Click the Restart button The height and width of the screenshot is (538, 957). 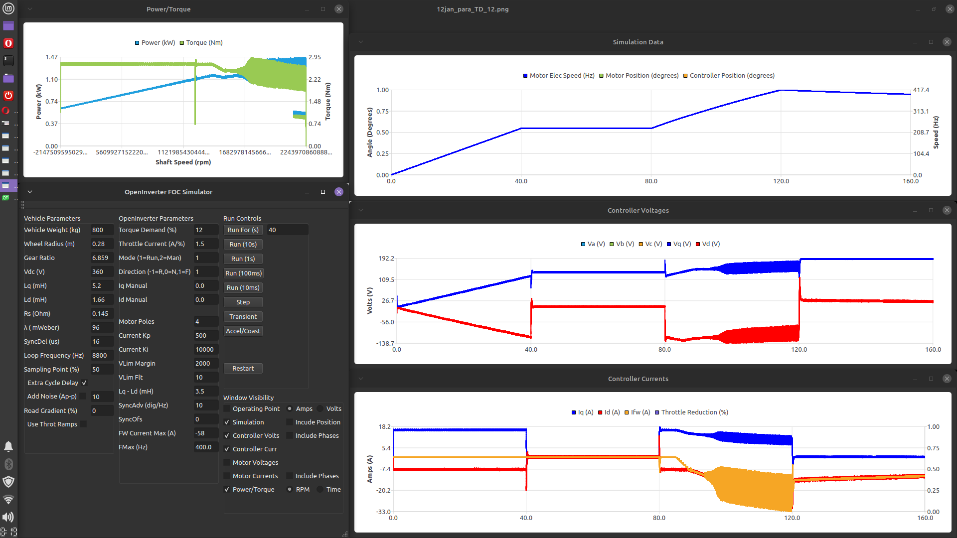243,369
